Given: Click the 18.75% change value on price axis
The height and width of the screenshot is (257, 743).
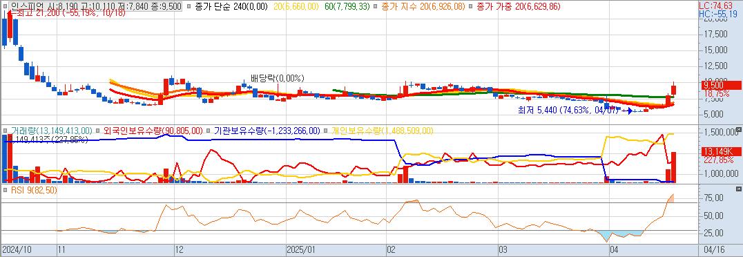Looking at the screenshot, I should coord(716,94).
